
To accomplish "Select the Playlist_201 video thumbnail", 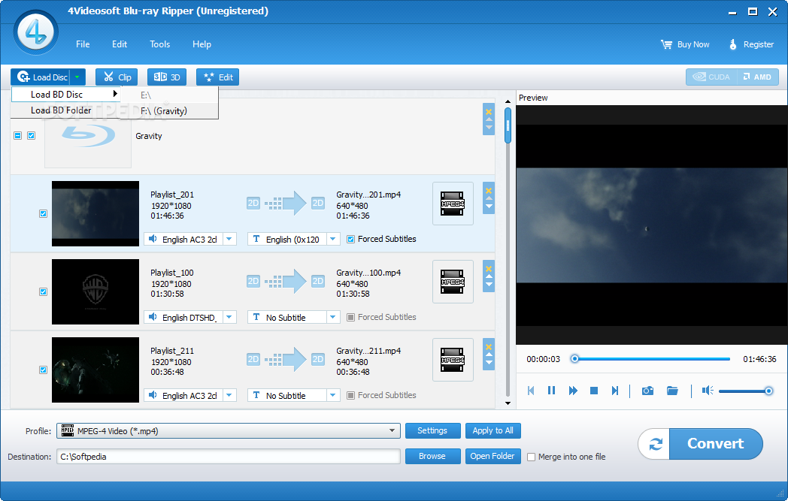I will pyautogui.click(x=95, y=214).
